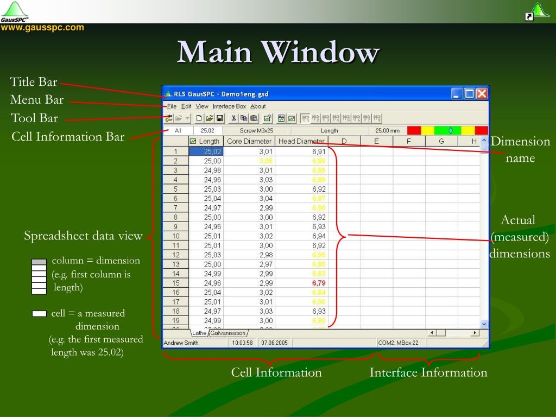Cut selection with the scissors icon
Screen dimensions: 556x417
click(x=233, y=118)
